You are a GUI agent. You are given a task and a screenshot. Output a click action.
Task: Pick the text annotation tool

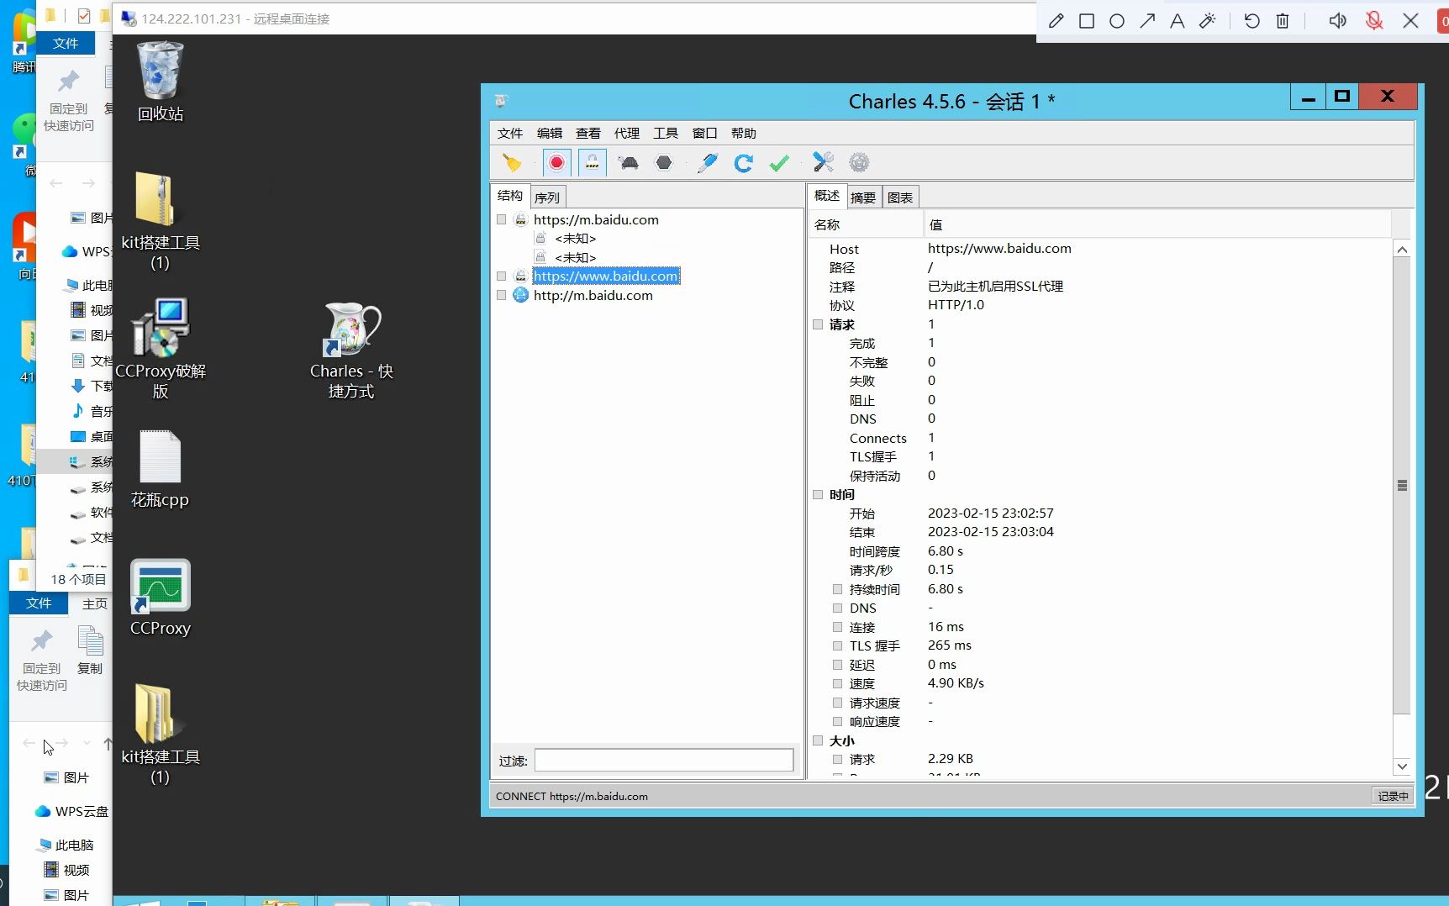(x=1178, y=21)
